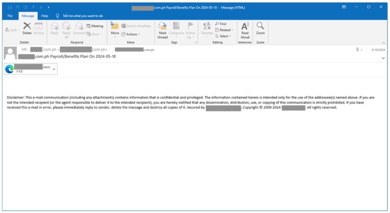Open the Related dropdown

[x=224, y=30]
